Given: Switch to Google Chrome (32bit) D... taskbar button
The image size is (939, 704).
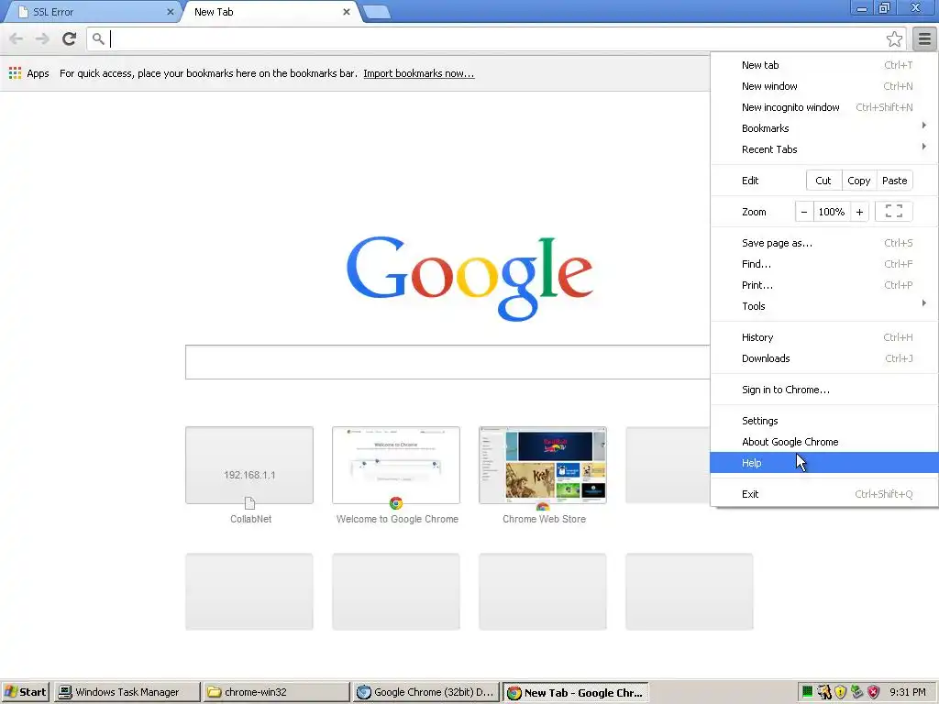Looking at the screenshot, I should [x=425, y=692].
